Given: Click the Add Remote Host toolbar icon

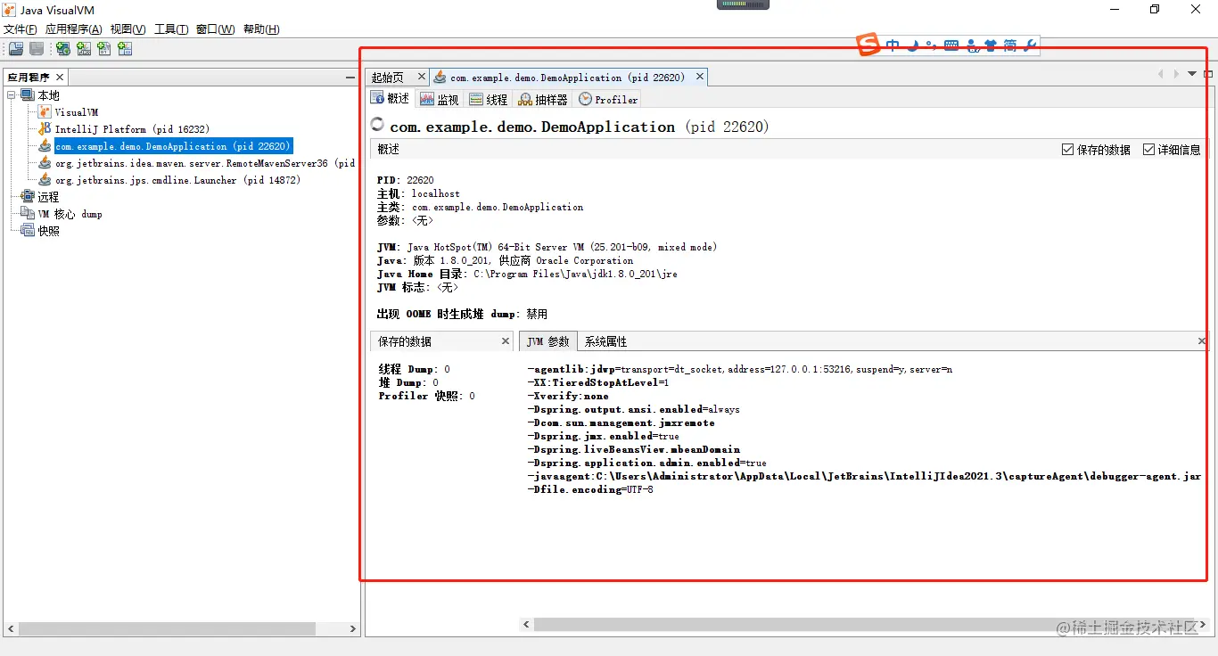Looking at the screenshot, I should coord(62,49).
